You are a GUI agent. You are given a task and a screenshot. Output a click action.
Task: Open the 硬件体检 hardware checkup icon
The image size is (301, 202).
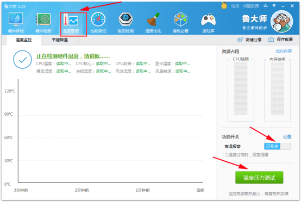click(x=16, y=22)
